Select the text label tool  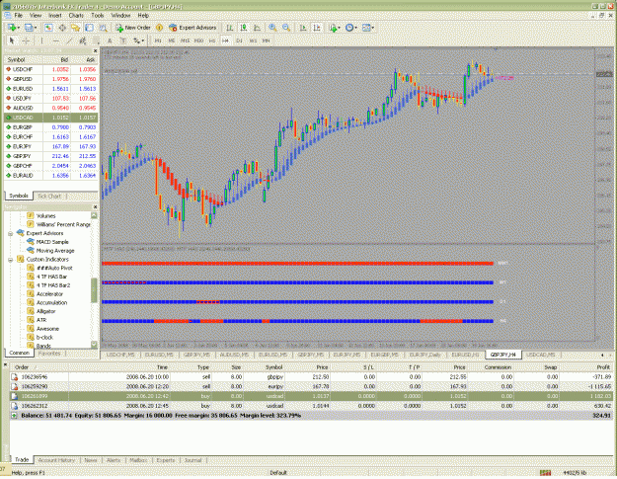click(x=123, y=40)
